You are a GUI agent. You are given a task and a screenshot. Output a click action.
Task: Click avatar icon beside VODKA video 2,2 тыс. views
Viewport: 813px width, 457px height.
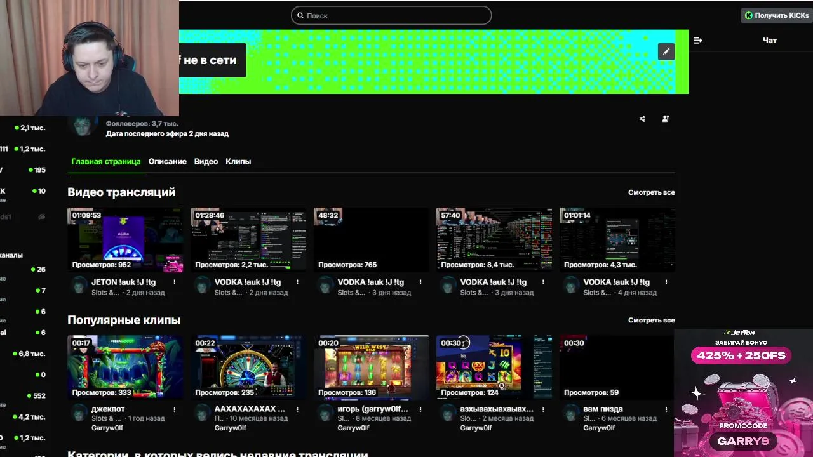pos(202,286)
